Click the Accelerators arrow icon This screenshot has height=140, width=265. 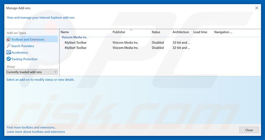(8, 52)
